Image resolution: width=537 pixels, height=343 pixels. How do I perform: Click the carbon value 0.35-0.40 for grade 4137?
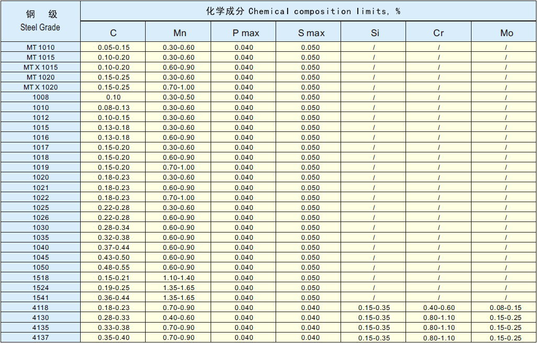coord(113,338)
